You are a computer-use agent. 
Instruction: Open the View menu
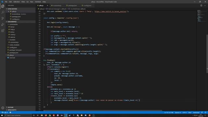pos(23,2)
